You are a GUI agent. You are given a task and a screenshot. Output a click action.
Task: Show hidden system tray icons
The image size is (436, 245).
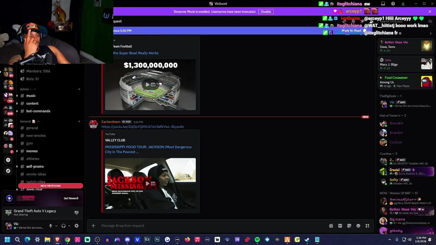[x=390, y=240]
